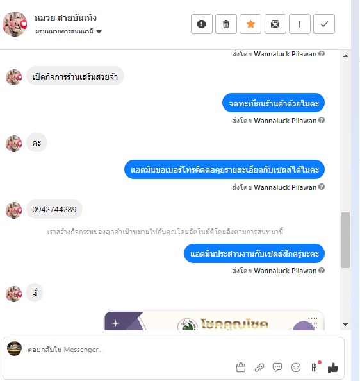Toggle the orange star follow-up flag
This screenshot has height=381, width=360.
[250, 24]
